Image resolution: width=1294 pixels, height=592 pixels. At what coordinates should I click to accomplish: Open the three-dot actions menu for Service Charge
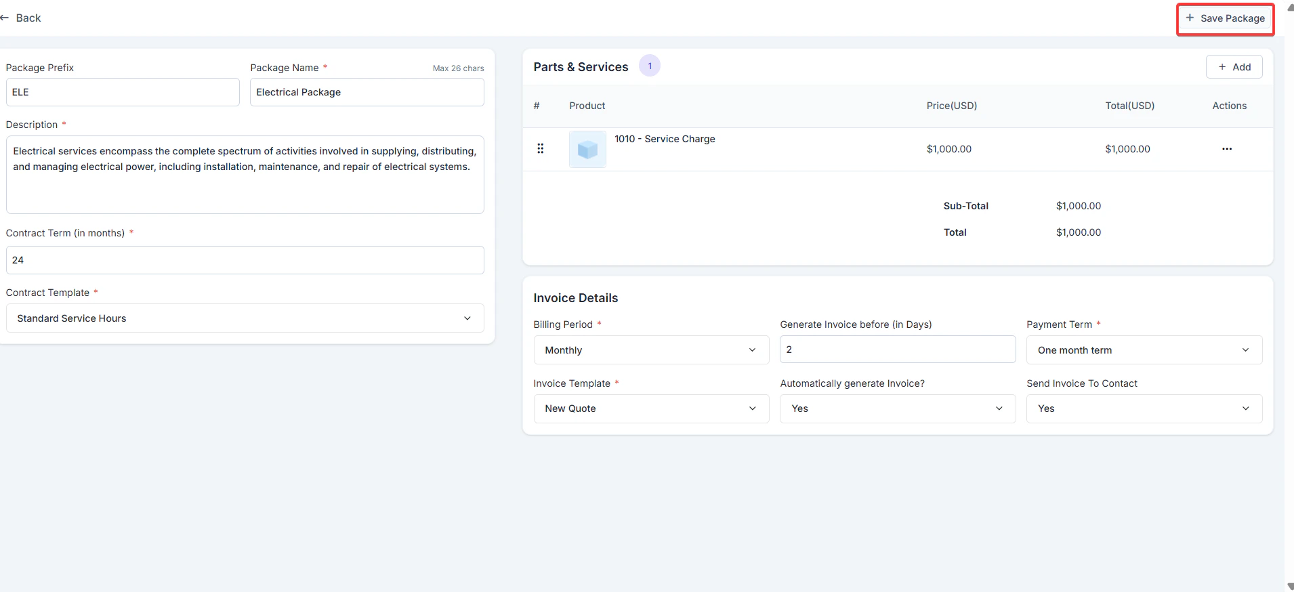click(x=1226, y=149)
